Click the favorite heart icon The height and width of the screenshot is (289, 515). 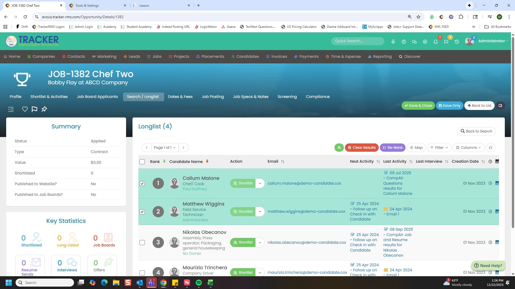click(25, 109)
